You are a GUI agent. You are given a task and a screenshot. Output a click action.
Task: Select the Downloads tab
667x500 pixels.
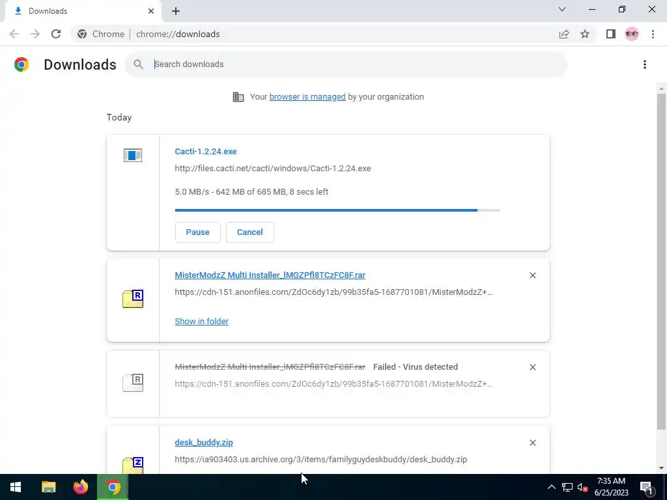click(x=83, y=11)
